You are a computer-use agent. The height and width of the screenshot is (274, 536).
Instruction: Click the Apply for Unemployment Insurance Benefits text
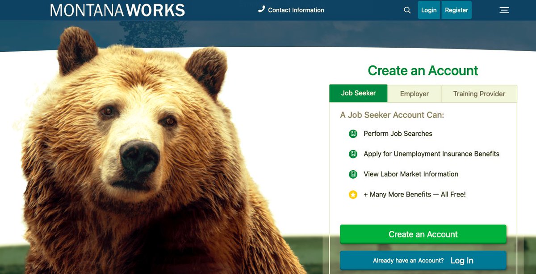431,154
